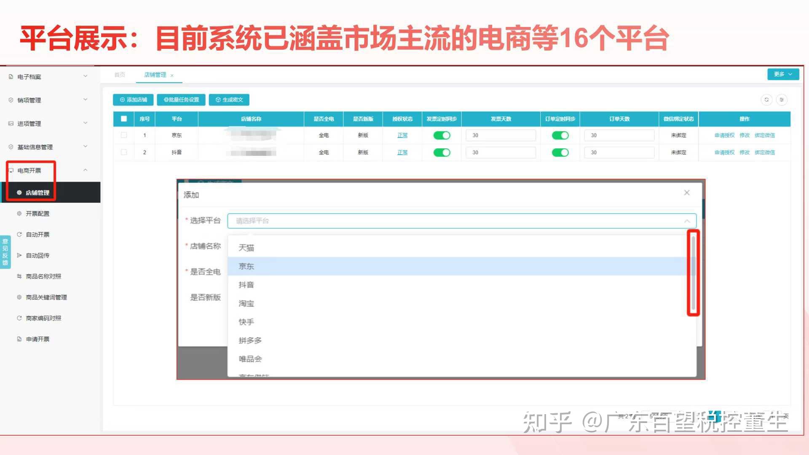Open 申请开票 in the sidebar
809x455 pixels.
(x=38, y=339)
